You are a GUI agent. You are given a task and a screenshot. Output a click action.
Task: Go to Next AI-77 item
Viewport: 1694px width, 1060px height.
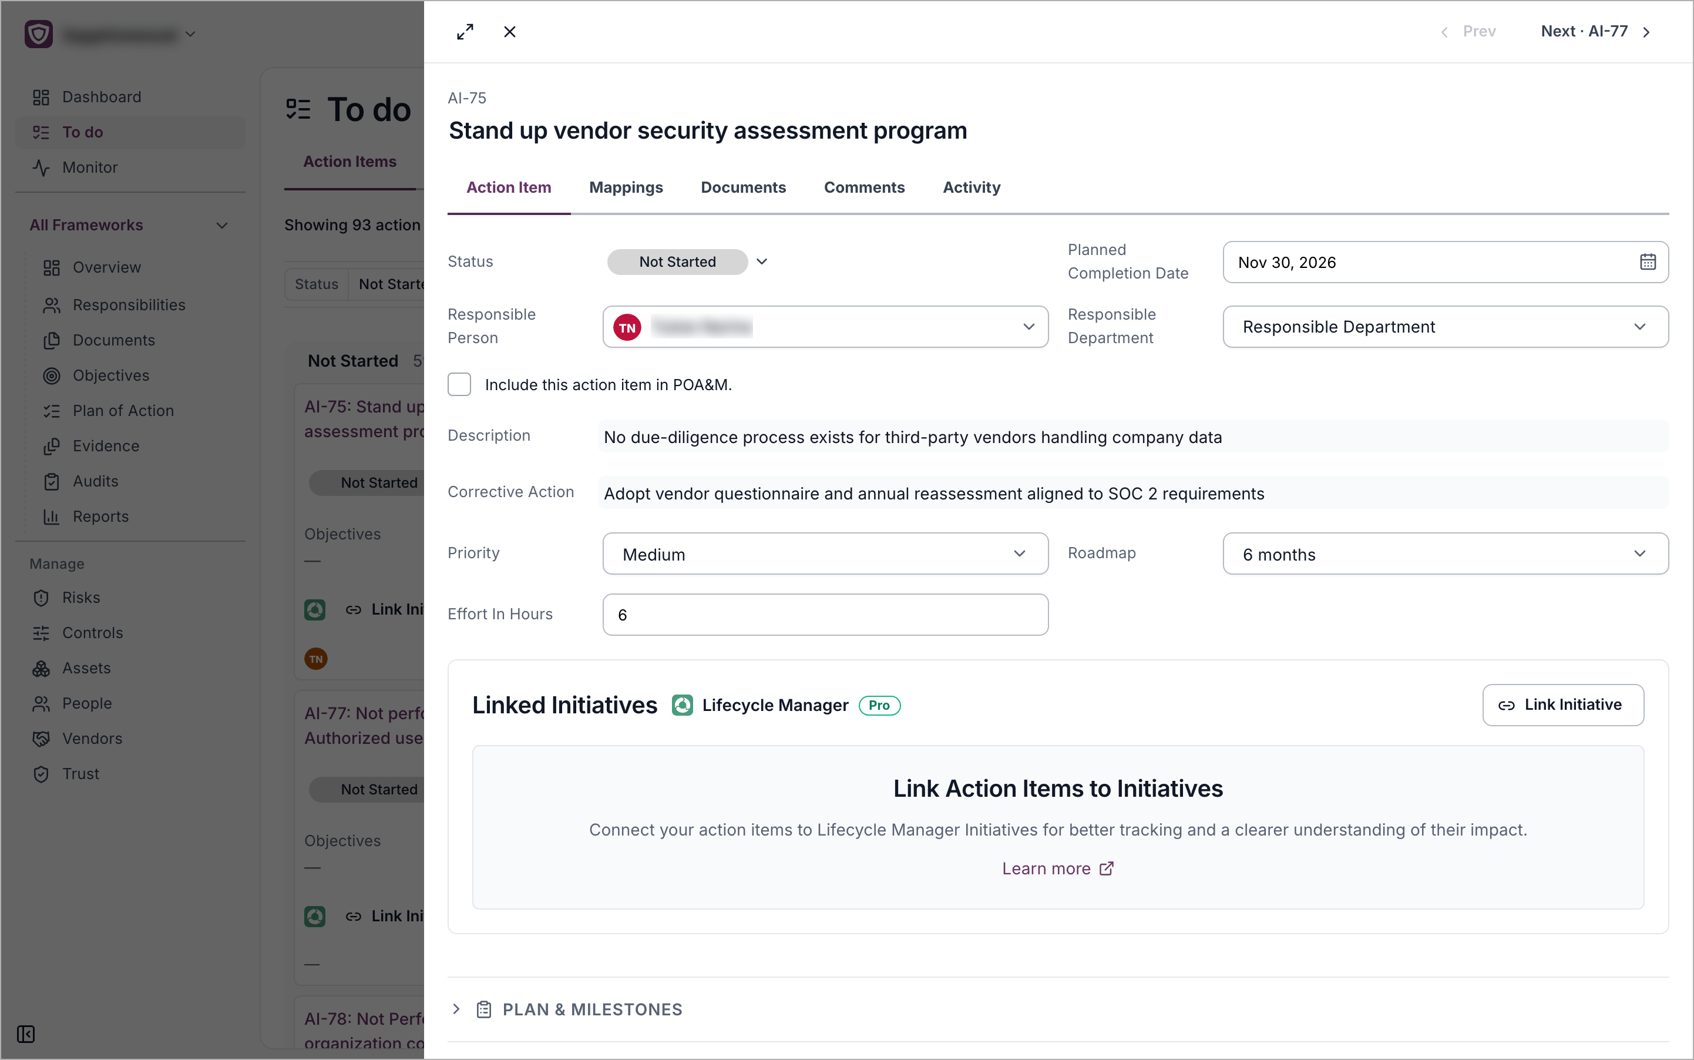tap(1595, 32)
